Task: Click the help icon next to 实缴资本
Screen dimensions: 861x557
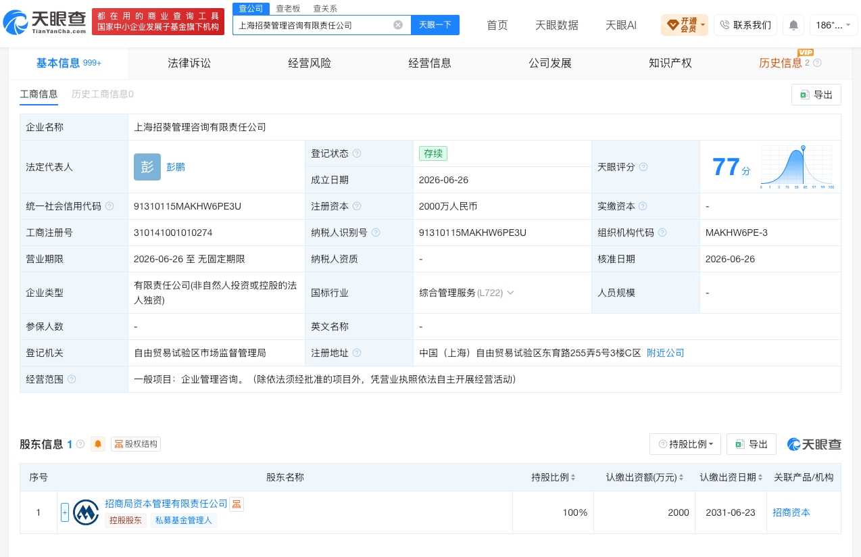Action: click(x=643, y=206)
